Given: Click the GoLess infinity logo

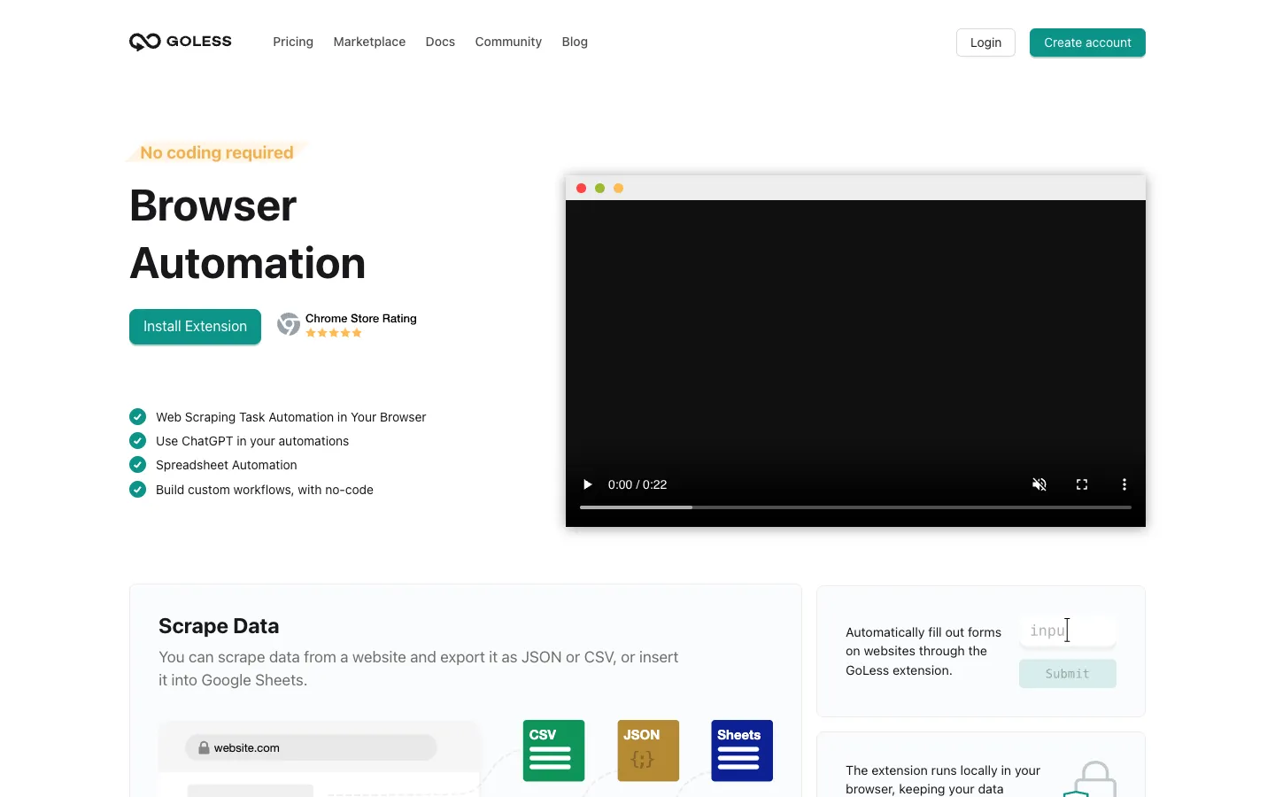Looking at the screenshot, I should tap(145, 42).
